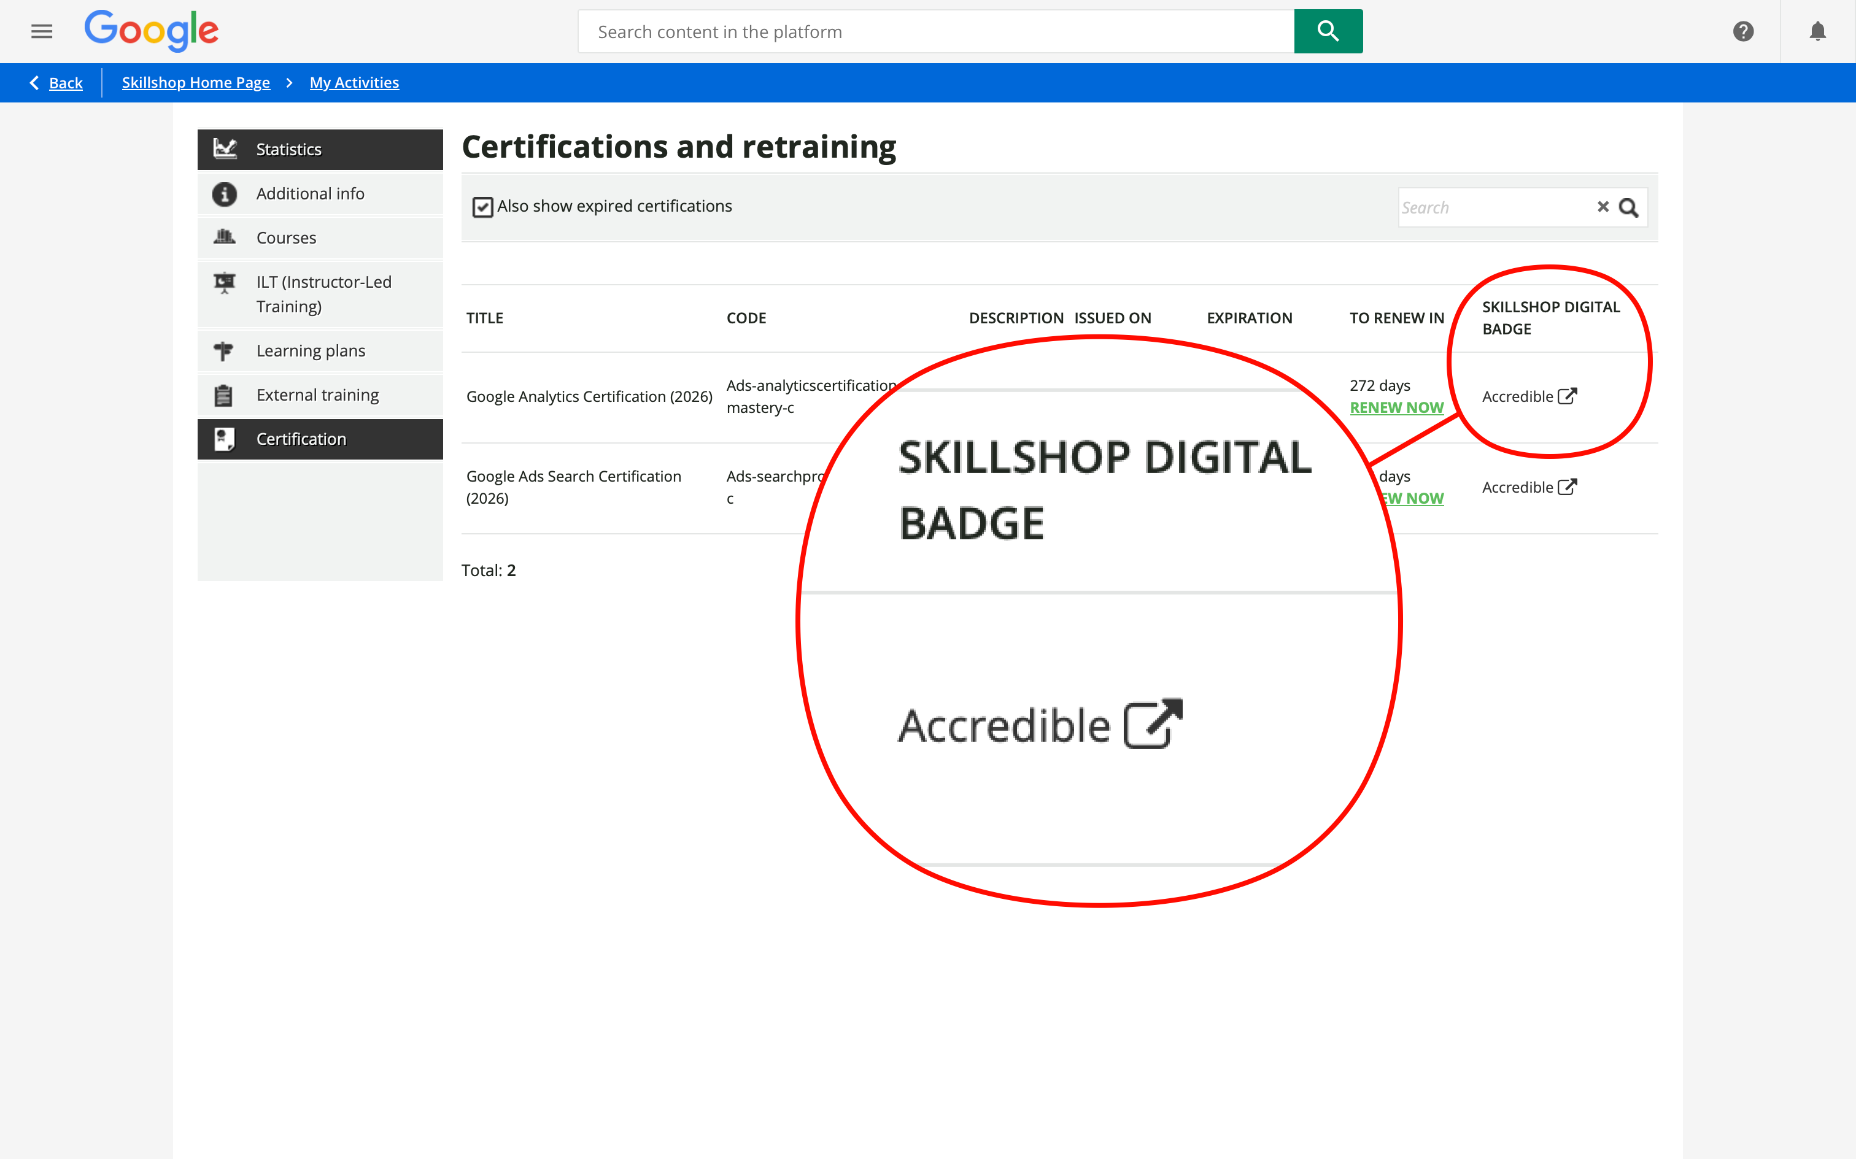This screenshot has width=1856, height=1159.
Task: Open external link icon for Analytics certification badge
Action: click(1568, 396)
